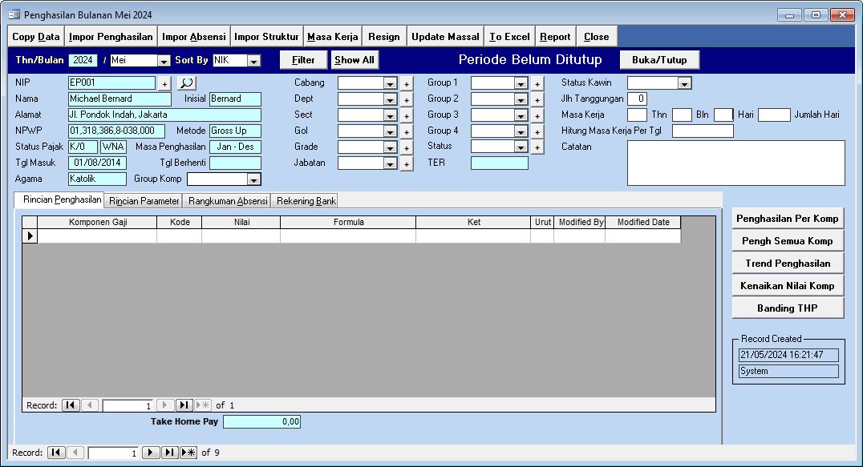The height and width of the screenshot is (467, 863).
Task: Open the Status Kawin dropdown
Action: point(684,83)
